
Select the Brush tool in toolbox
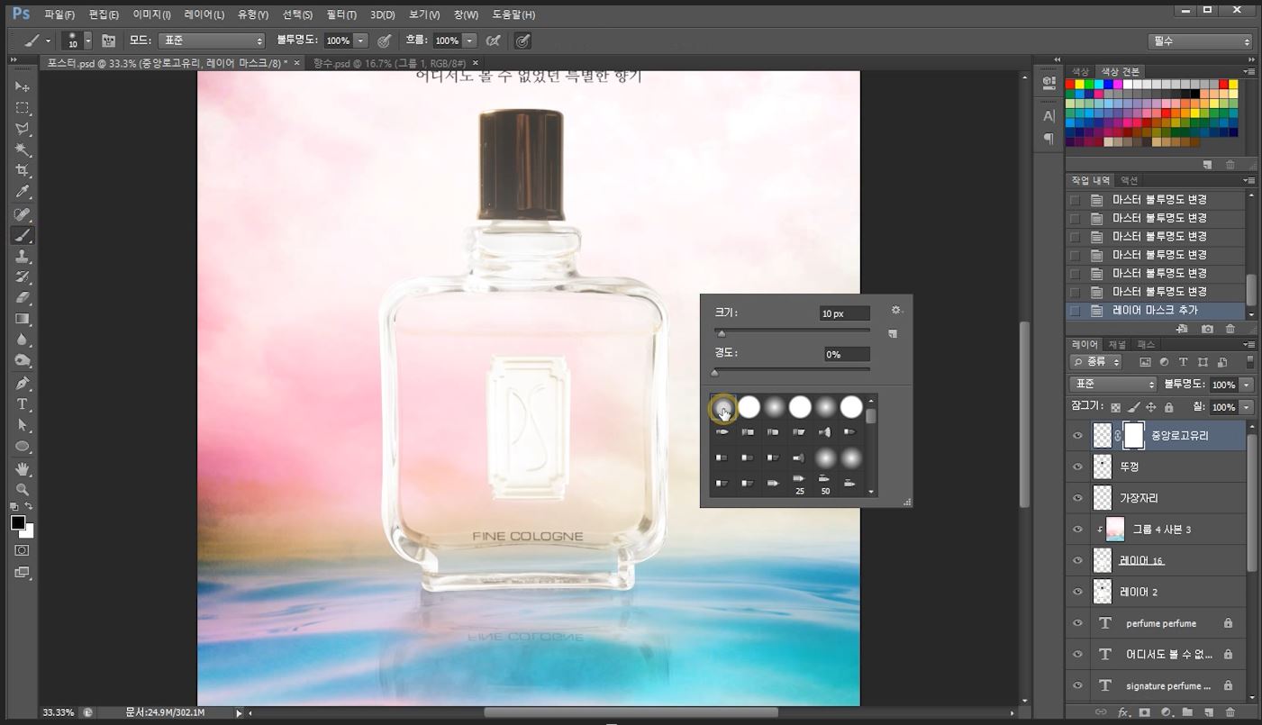tap(23, 235)
